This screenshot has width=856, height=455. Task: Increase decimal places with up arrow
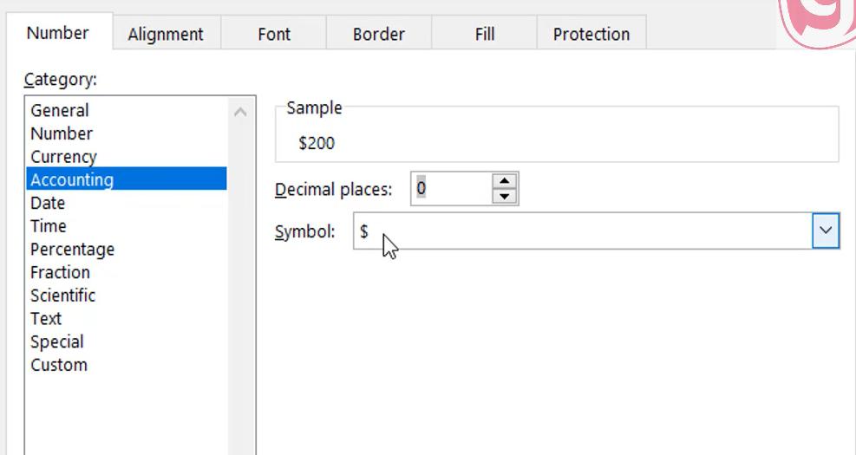[504, 181]
